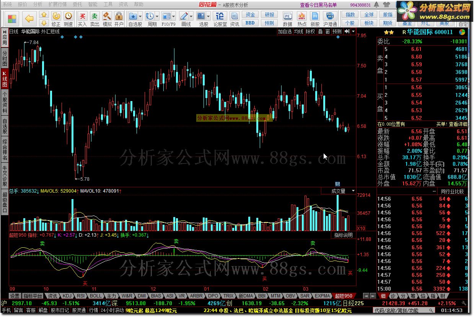Viewport: 474px width, 317px height.
Task: Click the 代码/名称/简拼/功能 search input
Action: pos(404,310)
